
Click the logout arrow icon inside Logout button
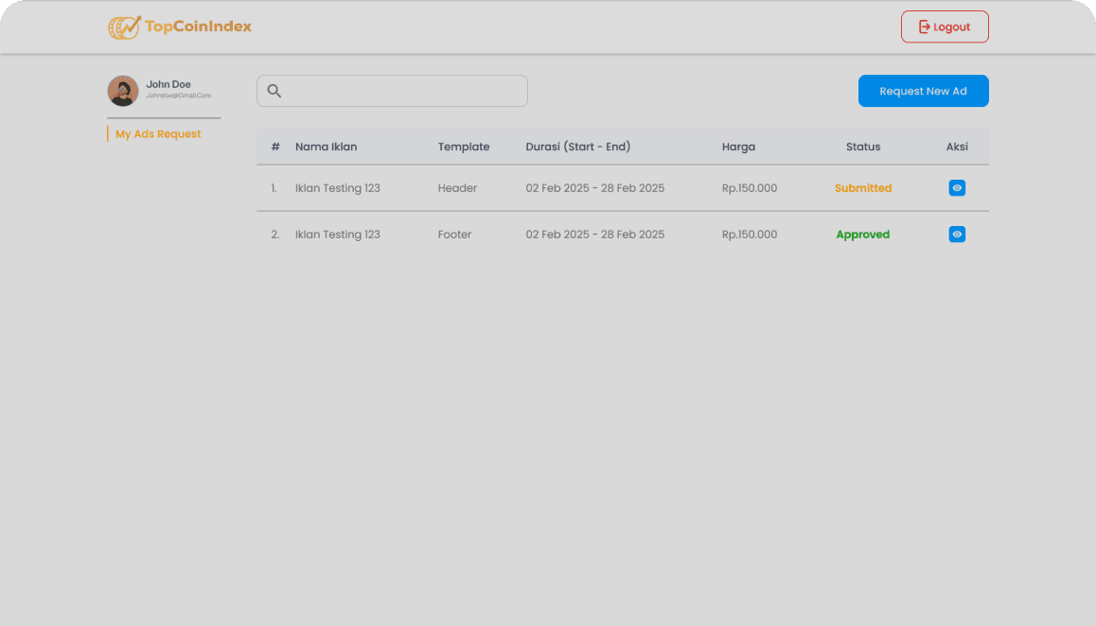pyautogui.click(x=923, y=26)
